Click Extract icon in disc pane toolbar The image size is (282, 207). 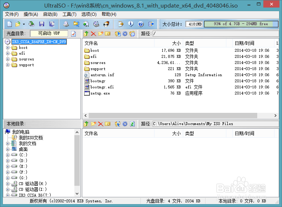(x=118, y=34)
